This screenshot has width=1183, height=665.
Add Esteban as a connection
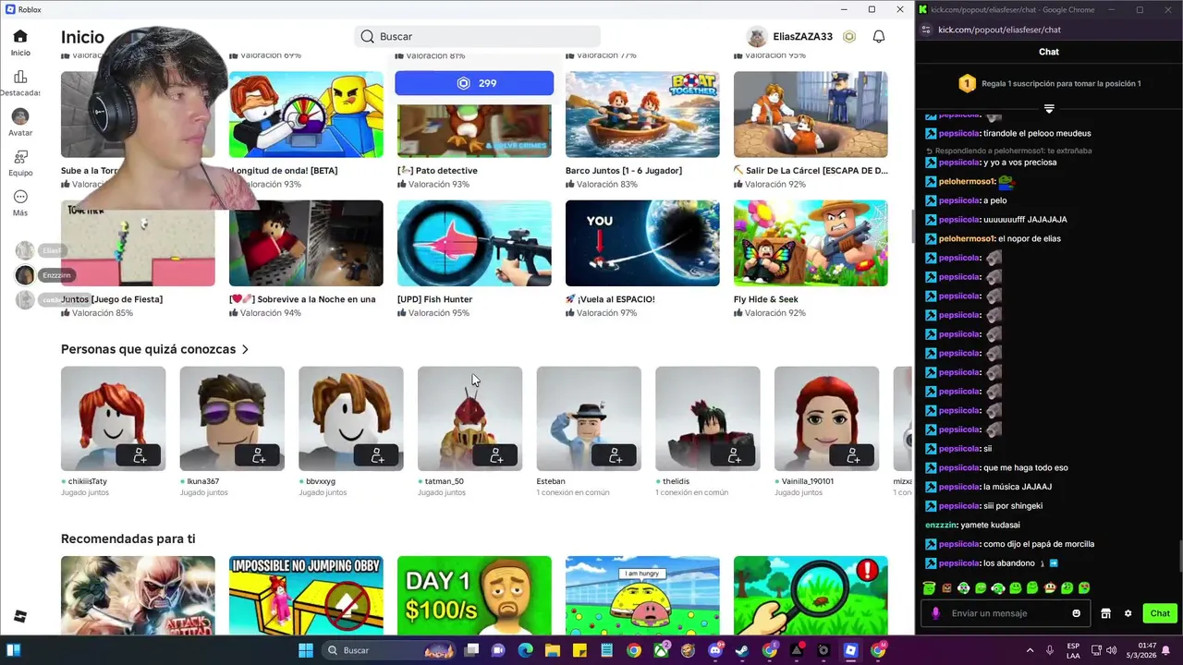click(x=615, y=456)
